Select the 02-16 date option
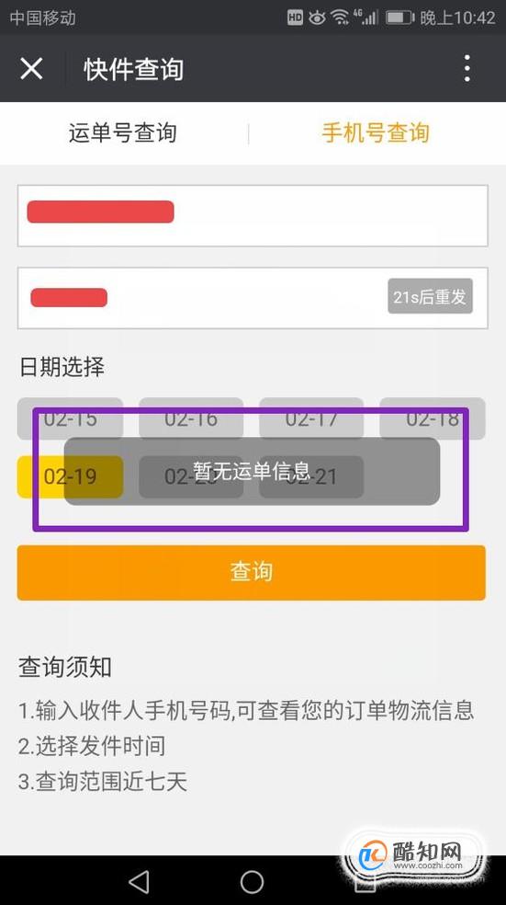 coord(191,418)
